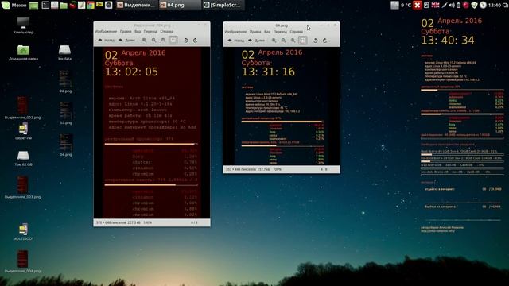Open keyboard layout UK flag indicator
The height and width of the screenshot is (286, 509).
pyautogui.click(x=435, y=5)
